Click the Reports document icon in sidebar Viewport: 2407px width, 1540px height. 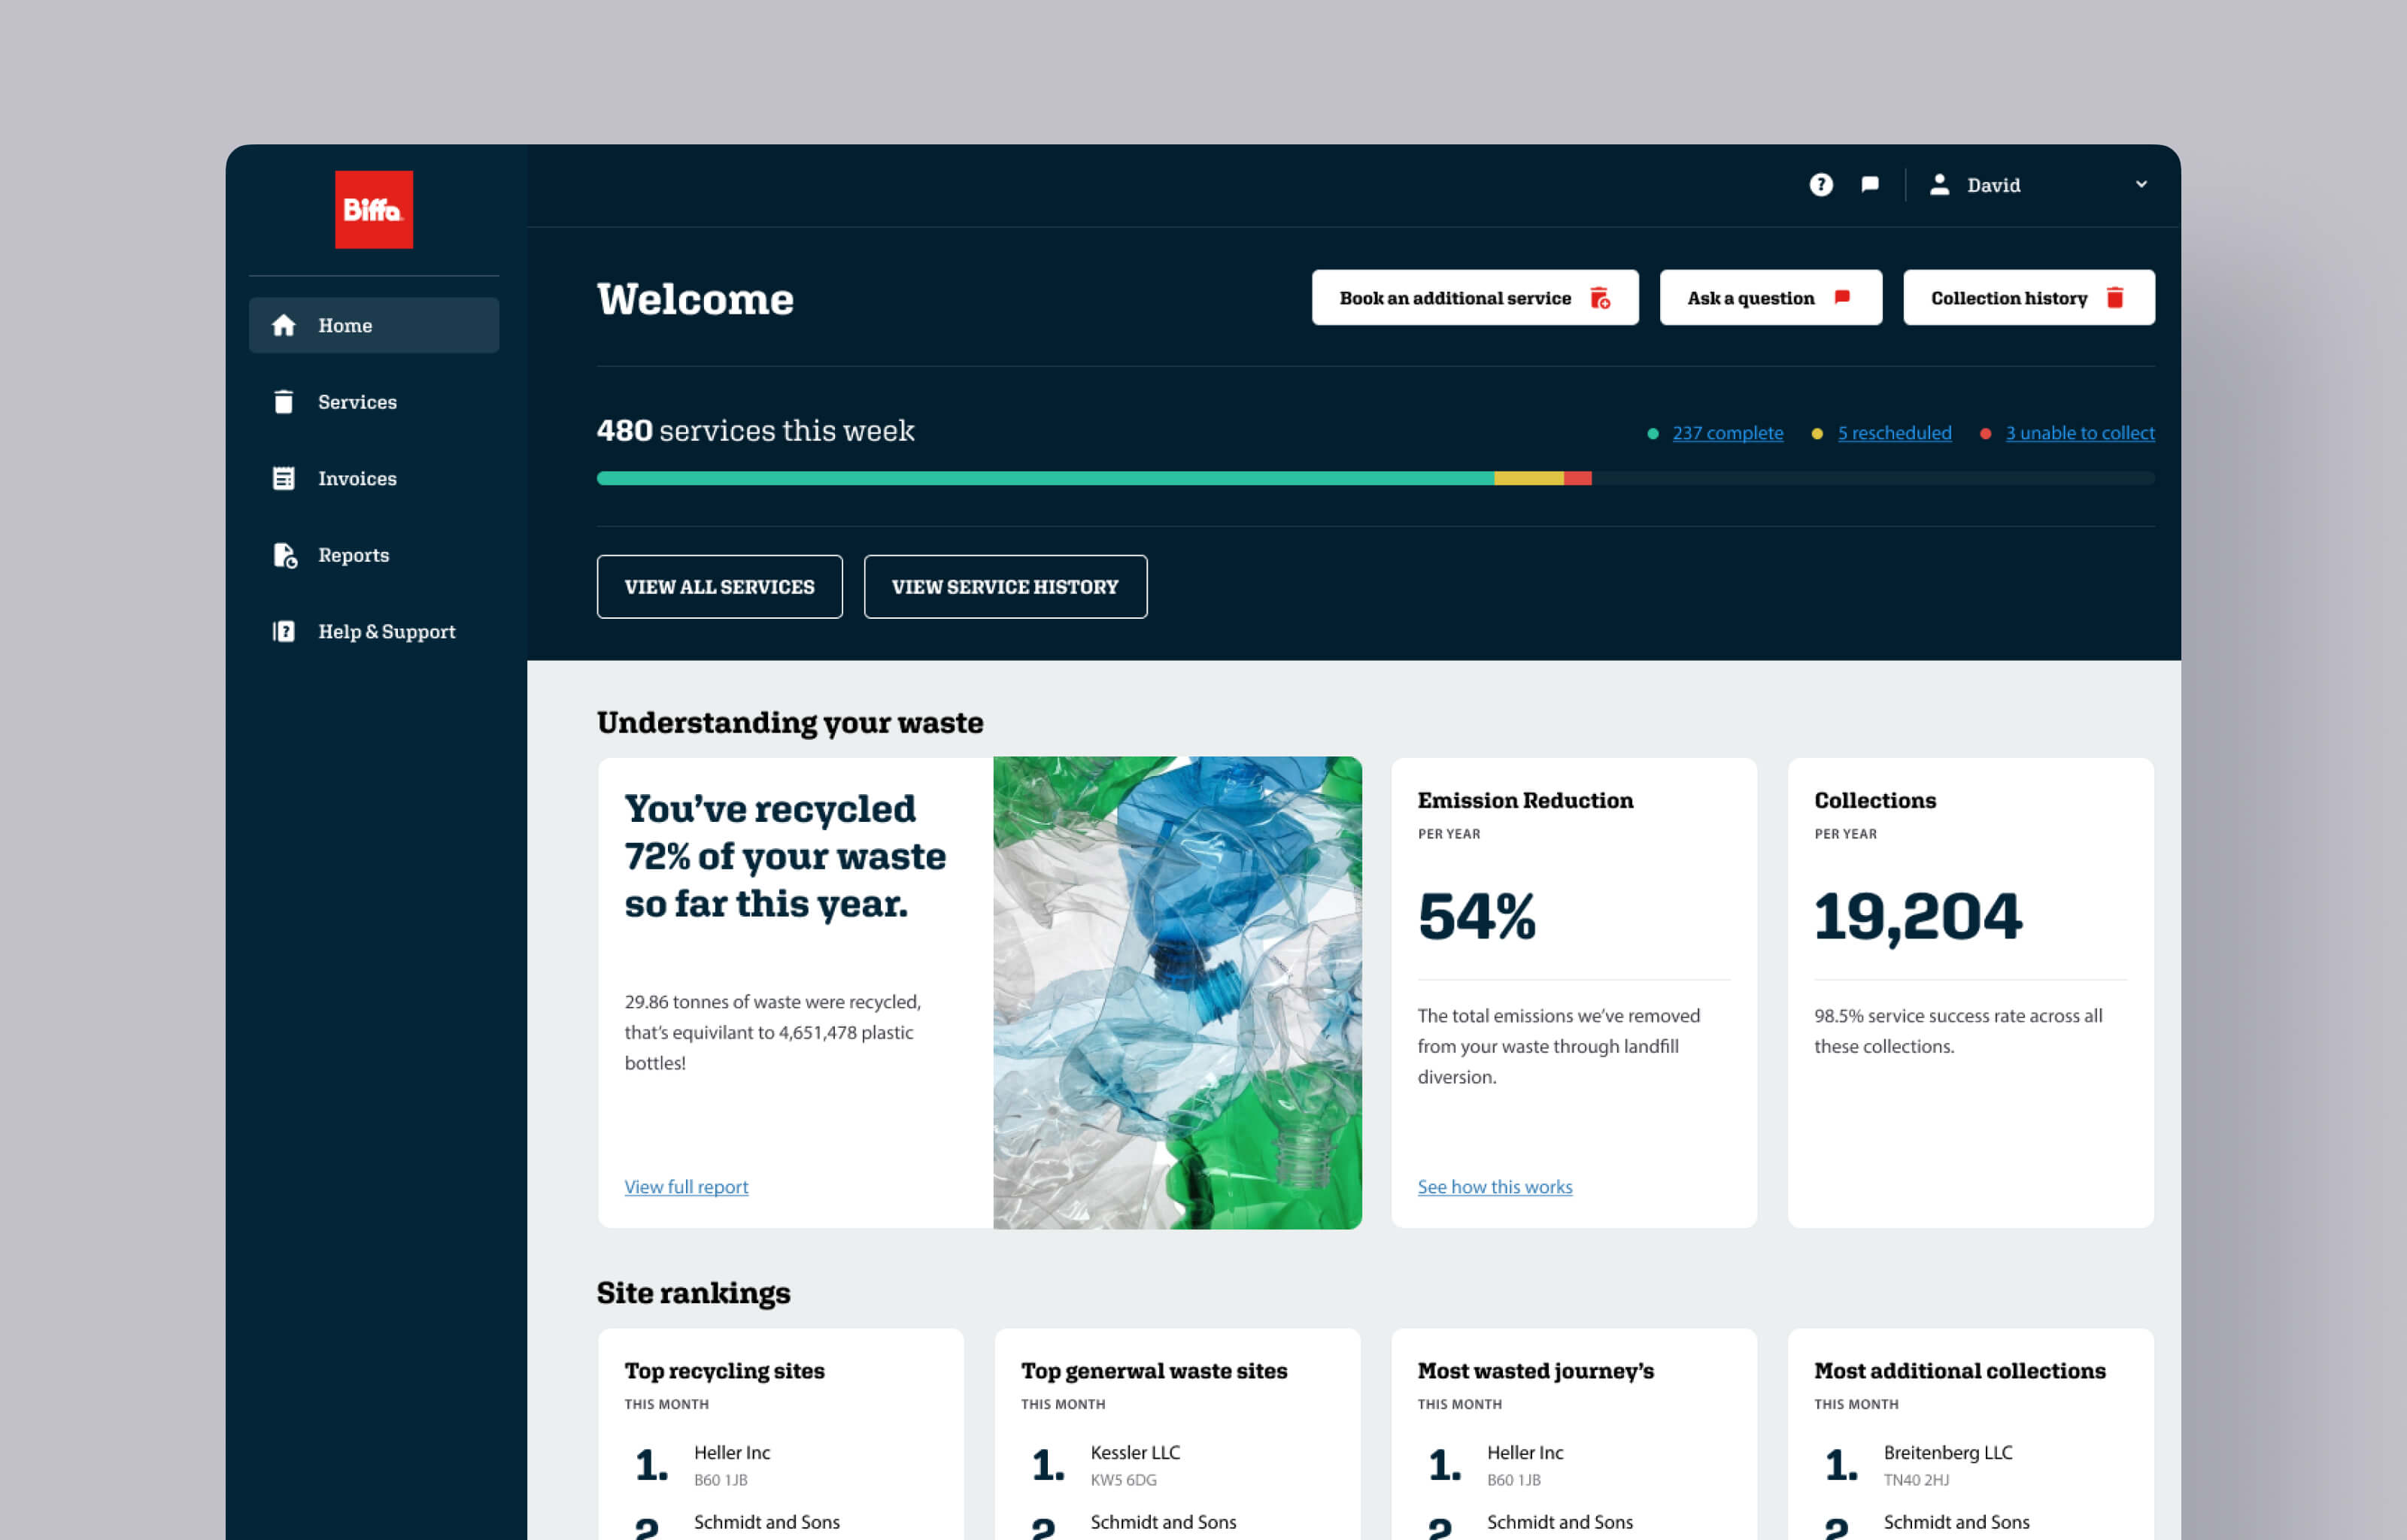click(x=285, y=555)
